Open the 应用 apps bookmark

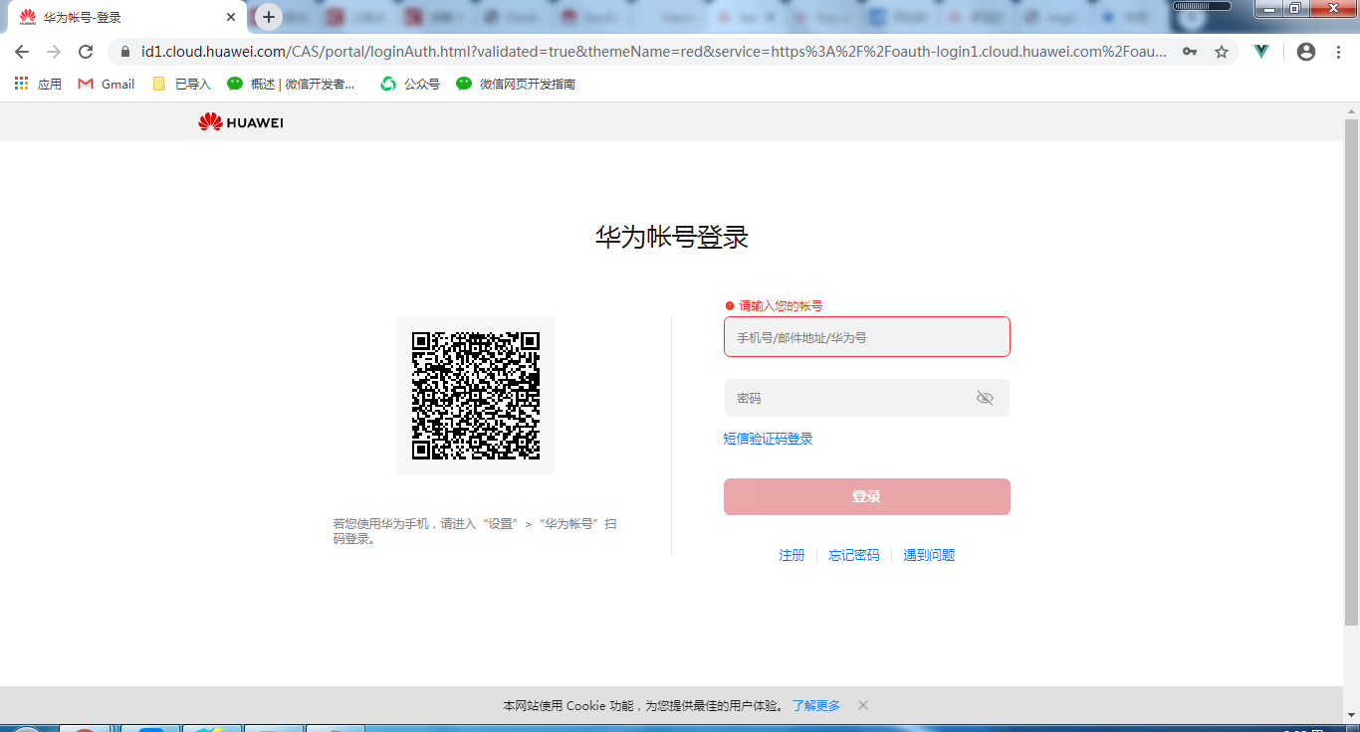point(38,84)
